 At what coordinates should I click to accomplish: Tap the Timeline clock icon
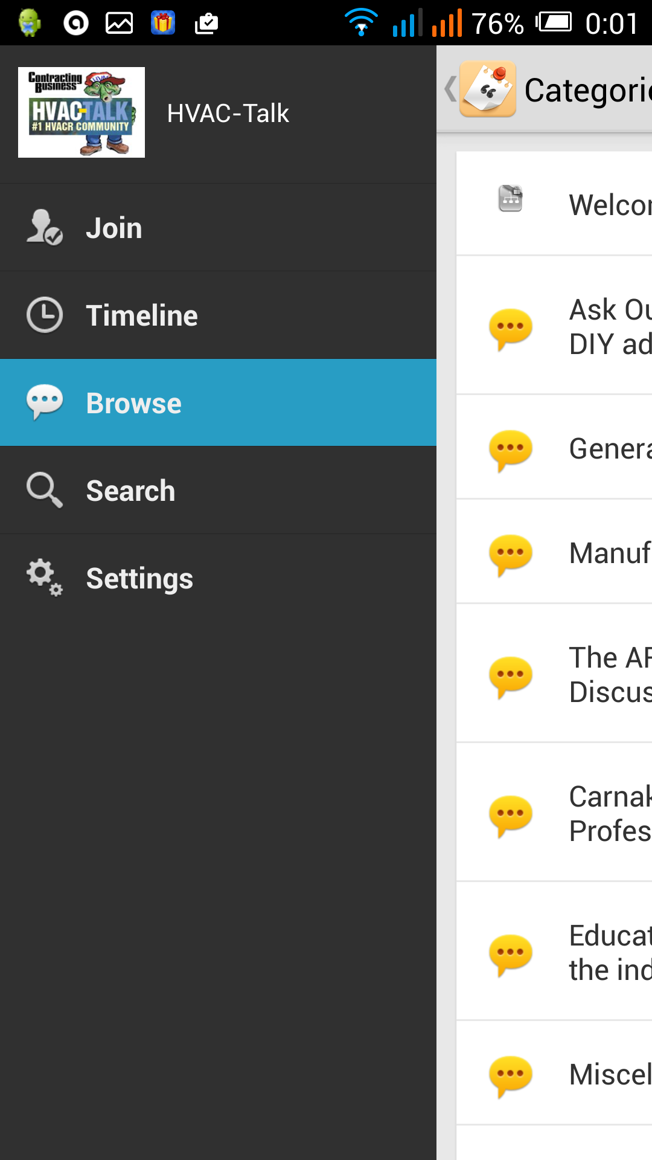pos(44,315)
